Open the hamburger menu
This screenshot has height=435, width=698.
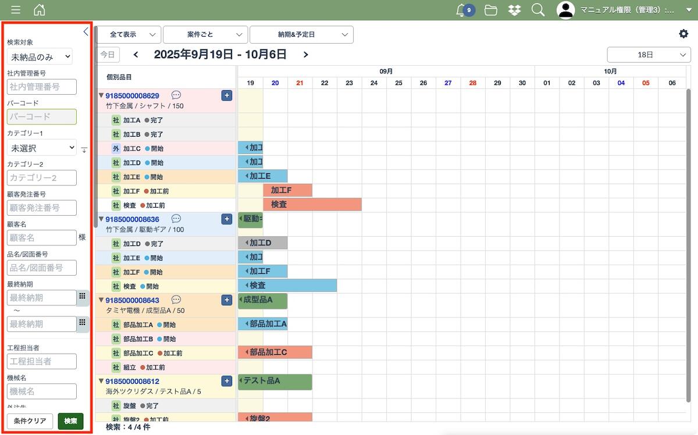click(16, 10)
